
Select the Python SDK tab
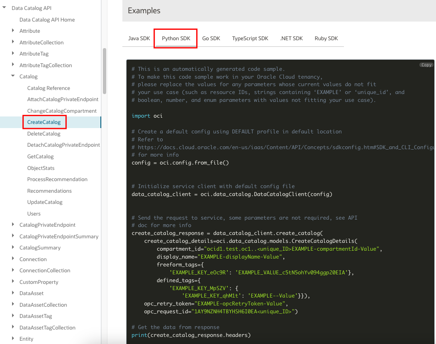coord(176,39)
